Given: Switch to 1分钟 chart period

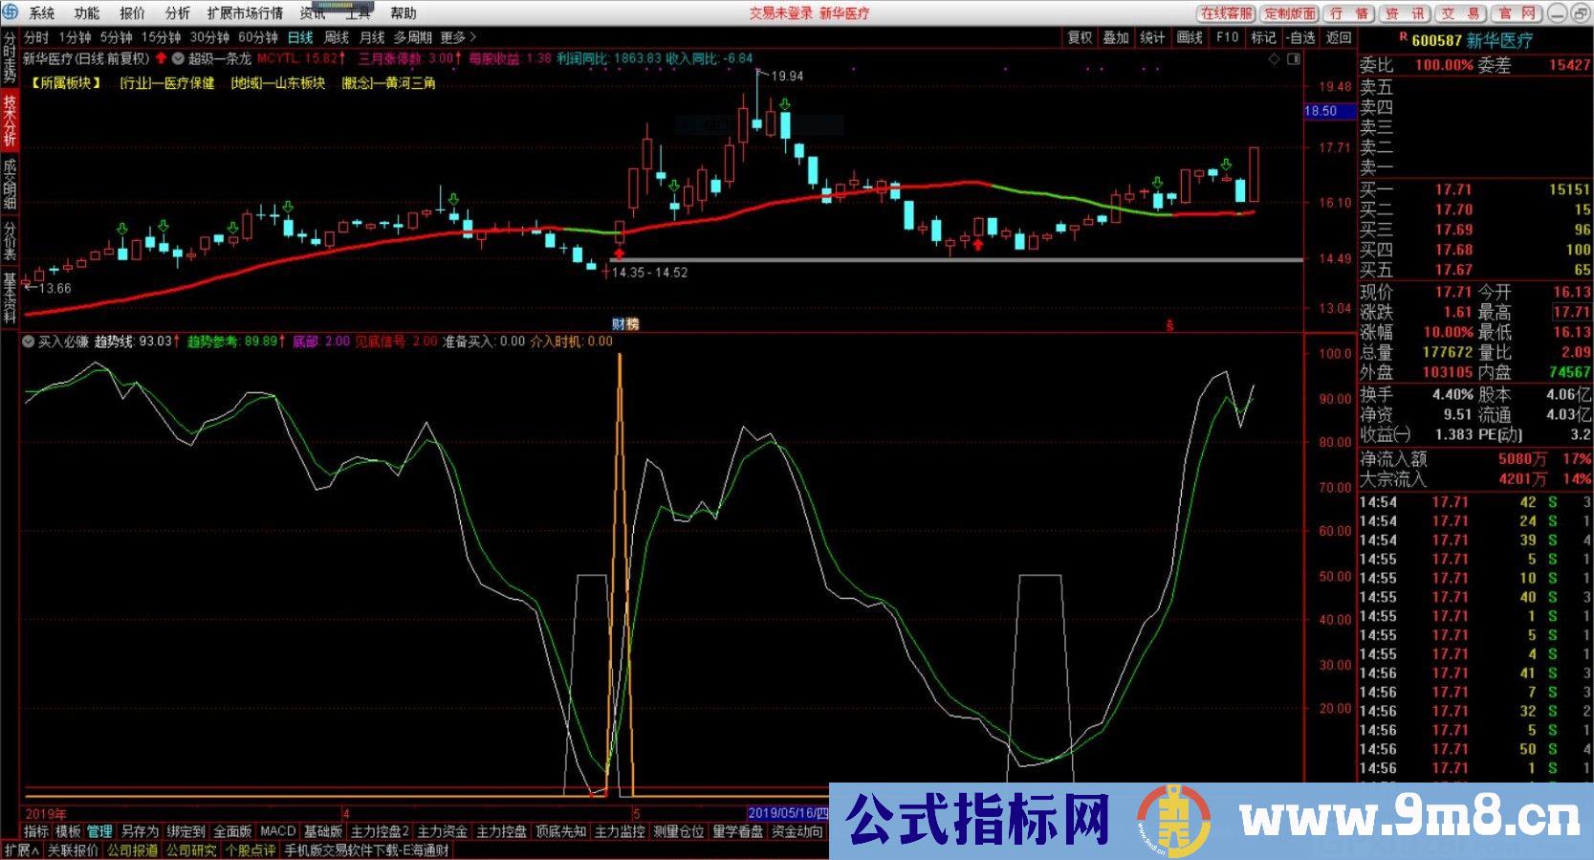Looking at the screenshot, I should (75, 37).
